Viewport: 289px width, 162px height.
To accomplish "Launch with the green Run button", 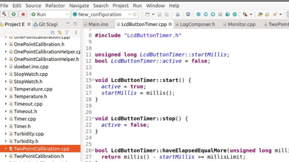I will [x=13, y=14].
